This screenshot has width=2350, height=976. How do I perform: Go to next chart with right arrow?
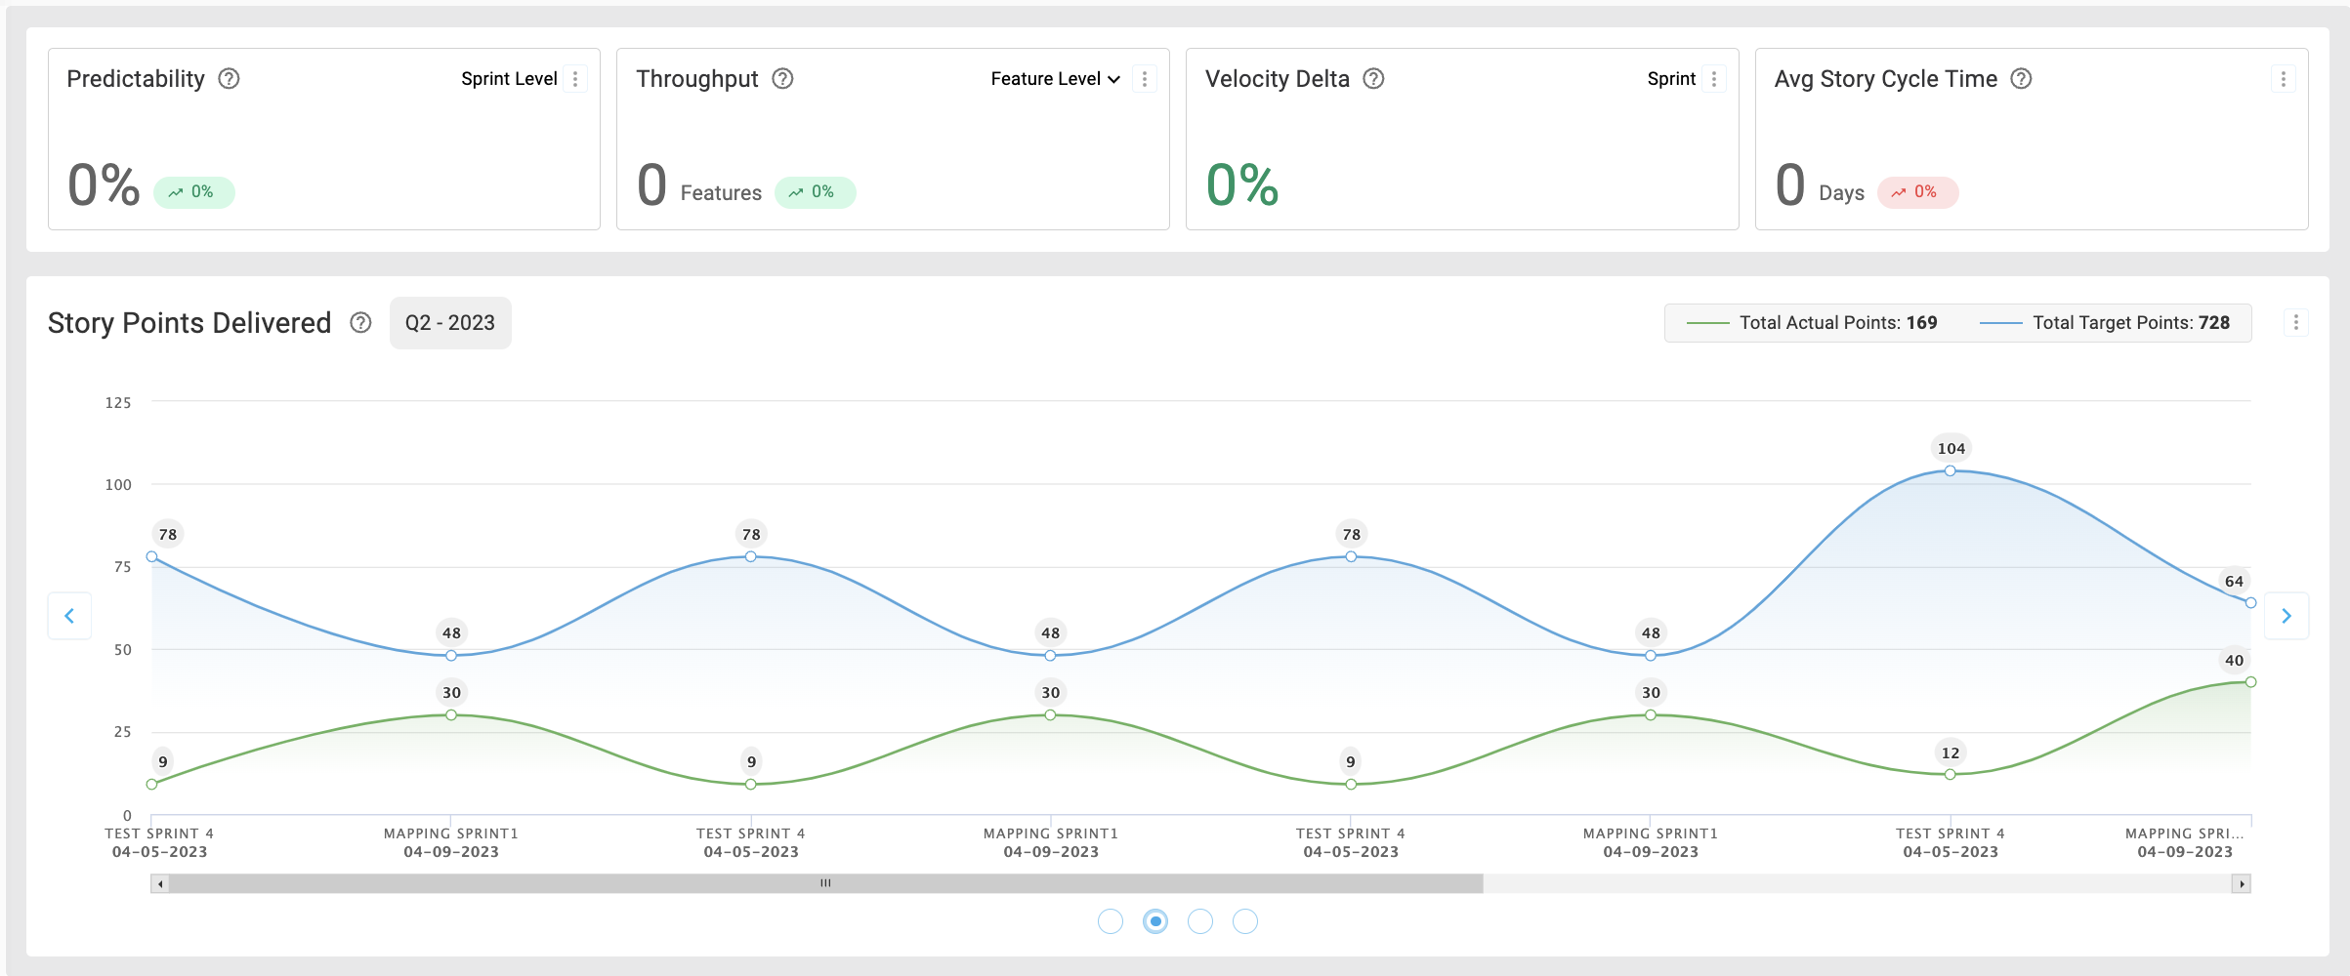click(2286, 616)
